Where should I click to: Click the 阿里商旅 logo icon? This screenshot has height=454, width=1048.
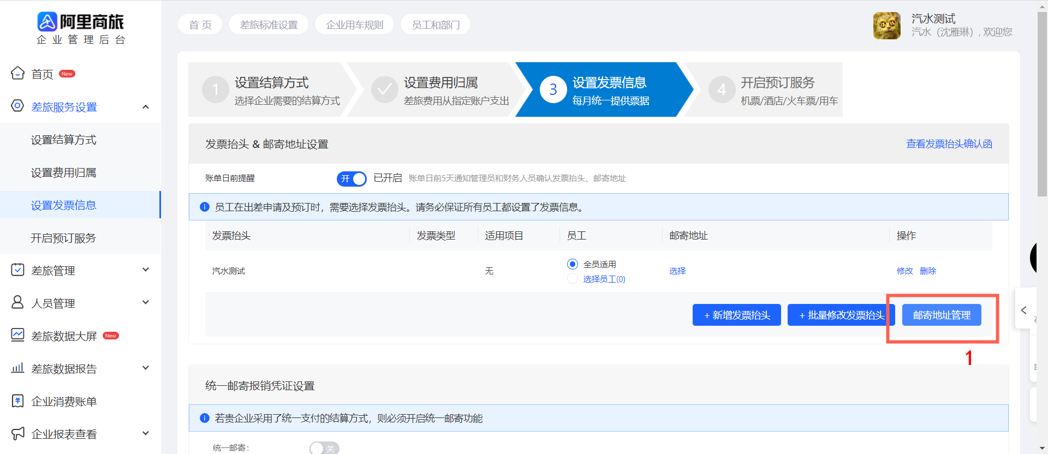[47, 22]
